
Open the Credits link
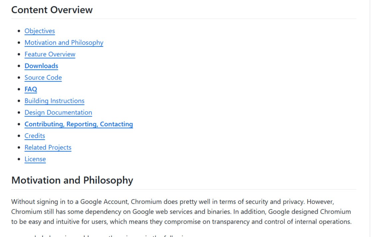click(x=35, y=136)
